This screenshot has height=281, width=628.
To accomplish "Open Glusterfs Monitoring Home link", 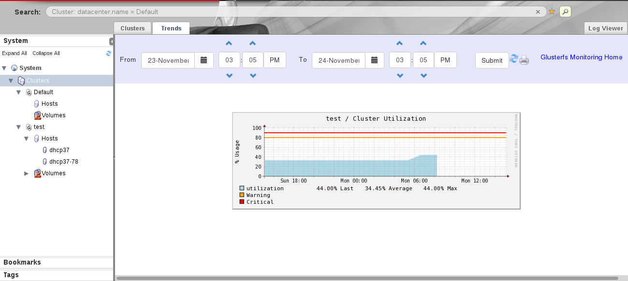I will click(581, 57).
